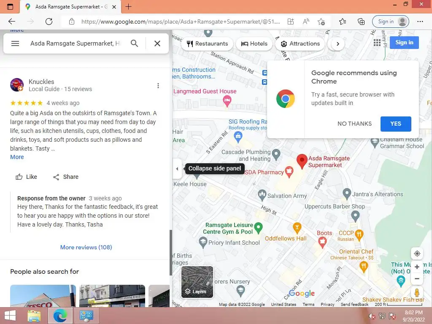432x324 pixels.
Task: Select the Cascade Plumbing and Heating marker
Action: [276, 154]
